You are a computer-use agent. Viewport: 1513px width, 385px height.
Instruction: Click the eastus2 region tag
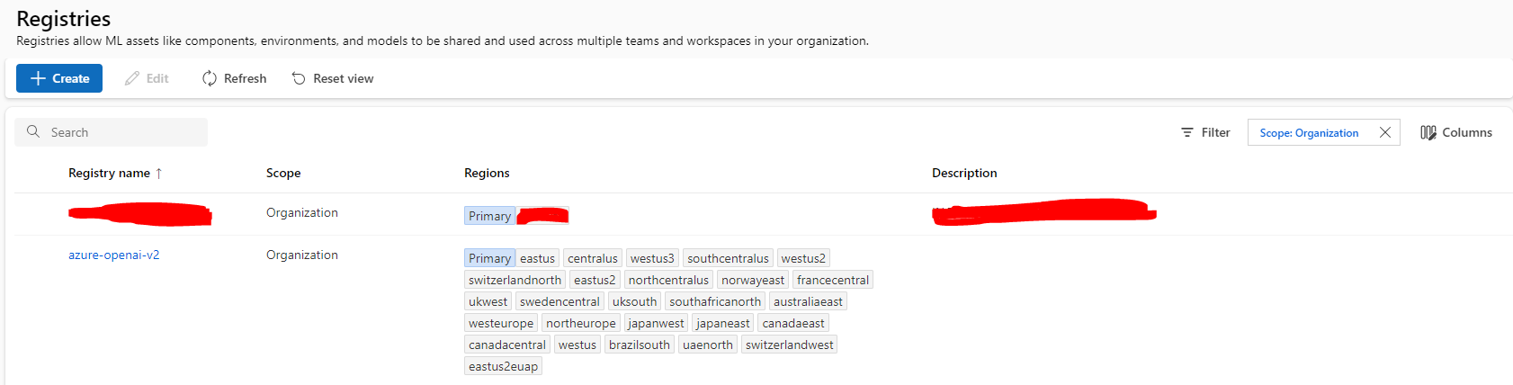(595, 280)
